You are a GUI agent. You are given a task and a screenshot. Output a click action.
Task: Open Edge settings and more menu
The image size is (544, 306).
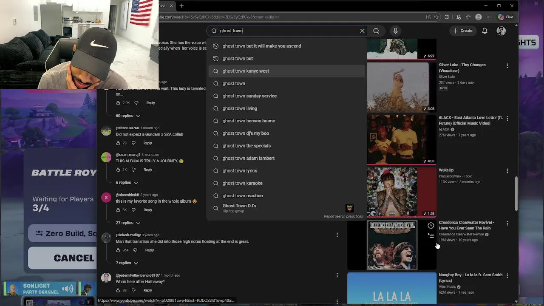click(x=489, y=17)
